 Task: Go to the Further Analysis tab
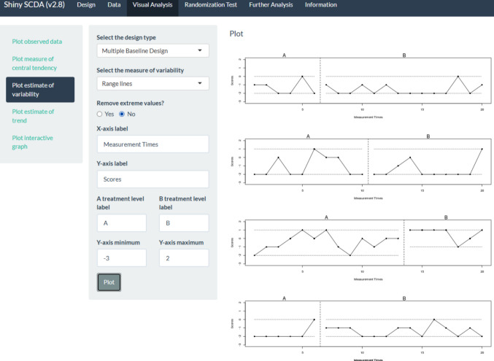271,4
